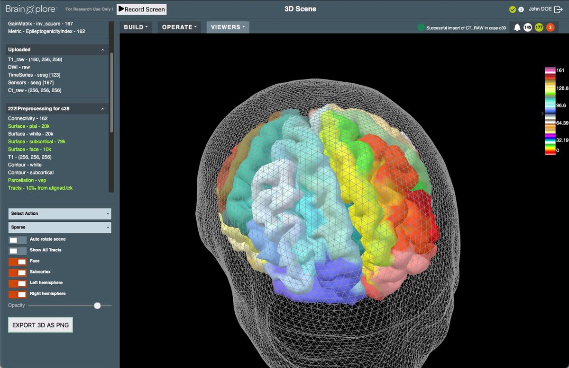
Task: Turn off the Face switch
Action: click(18, 262)
